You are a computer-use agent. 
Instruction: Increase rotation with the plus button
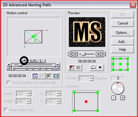[x=123, y=98]
